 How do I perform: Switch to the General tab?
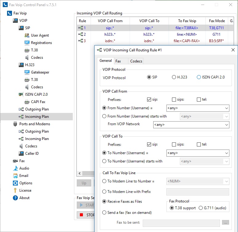pos(106,61)
